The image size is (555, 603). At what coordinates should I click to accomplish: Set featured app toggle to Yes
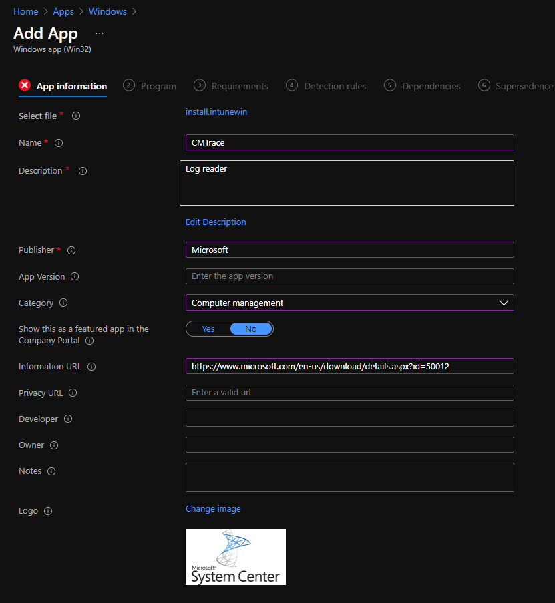[208, 329]
